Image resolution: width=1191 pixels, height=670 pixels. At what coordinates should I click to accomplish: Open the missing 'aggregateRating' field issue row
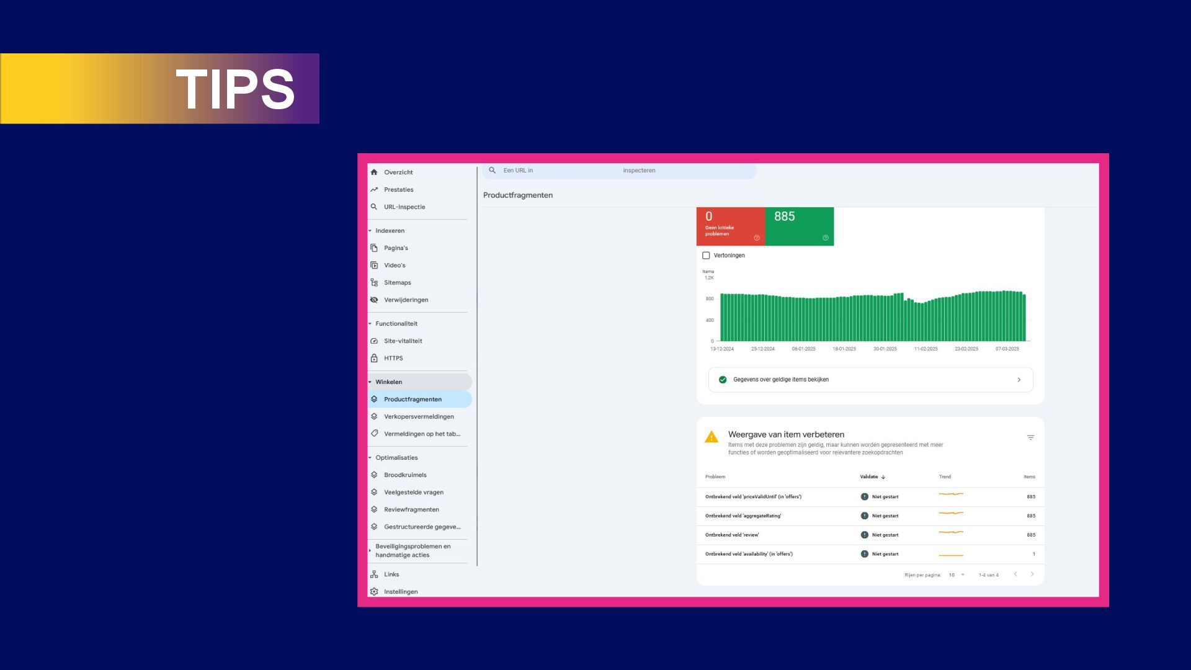click(743, 516)
